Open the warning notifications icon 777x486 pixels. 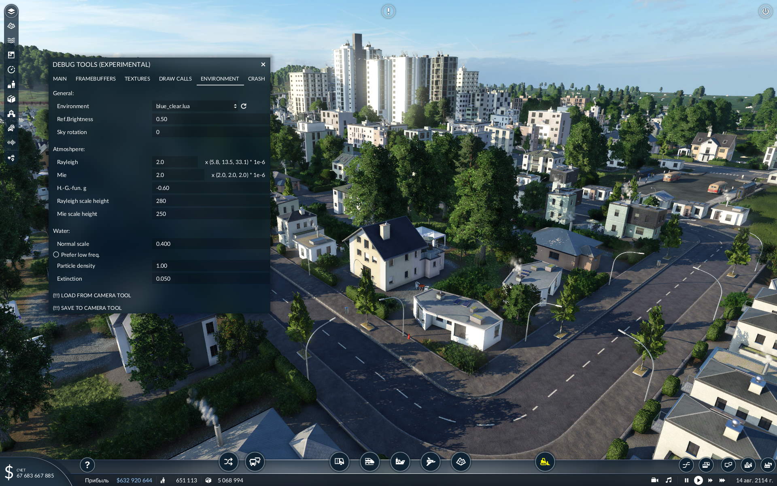coord(388,11)
